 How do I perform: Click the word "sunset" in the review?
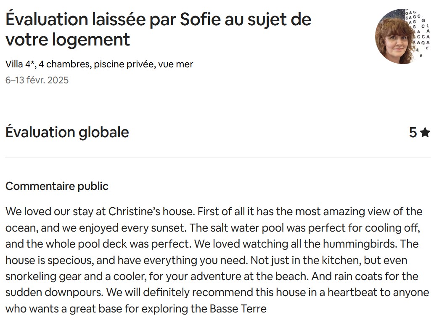[x=169, y=228]
